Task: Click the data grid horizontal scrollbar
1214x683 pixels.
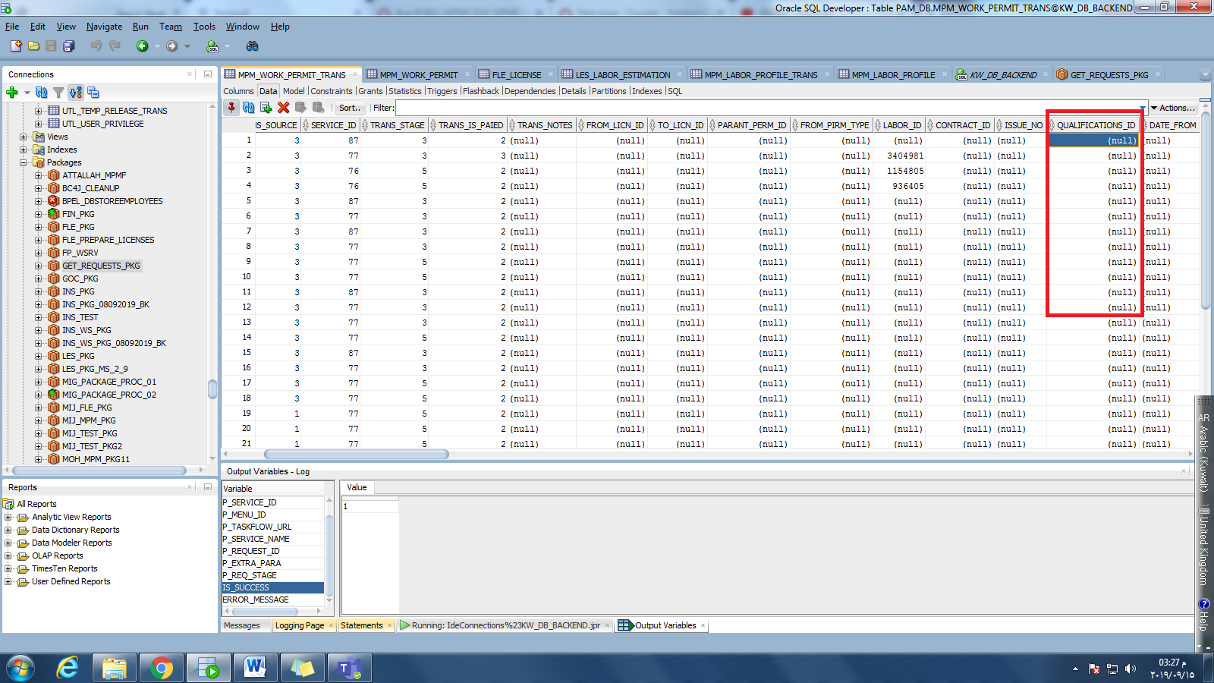Action: coord(357,455)
